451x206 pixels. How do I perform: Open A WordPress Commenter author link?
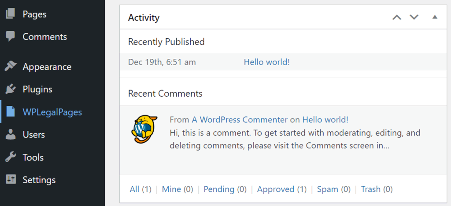click(x=240, y=119)
